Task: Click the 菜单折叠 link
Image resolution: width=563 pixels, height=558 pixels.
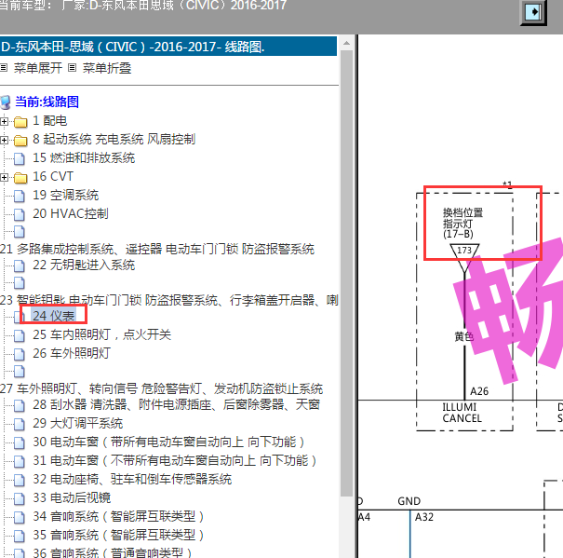Action: [x=107, y=68]
